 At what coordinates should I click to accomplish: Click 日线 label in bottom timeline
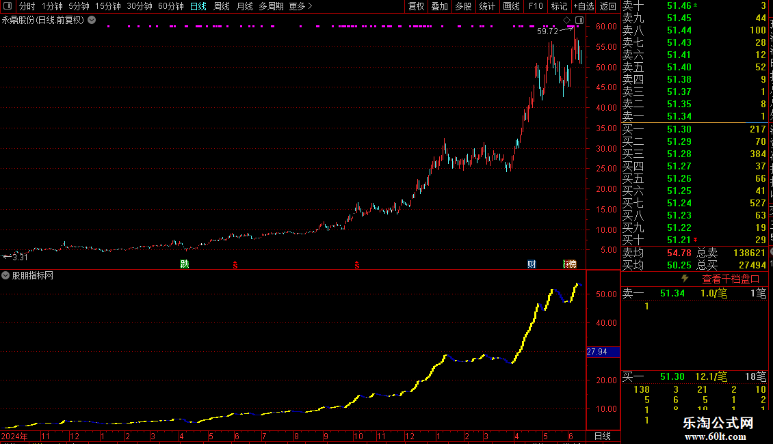coord(603,436)
